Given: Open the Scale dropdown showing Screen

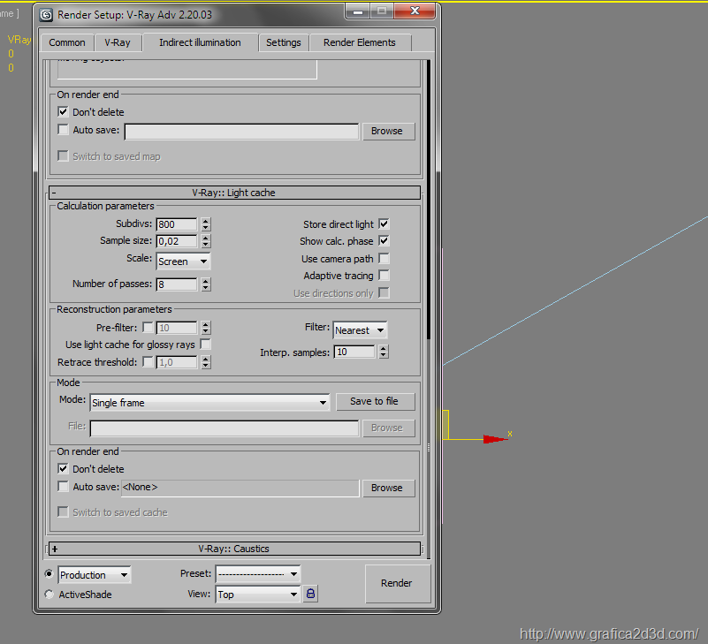Looking at the screenshot, I should 183,261.
